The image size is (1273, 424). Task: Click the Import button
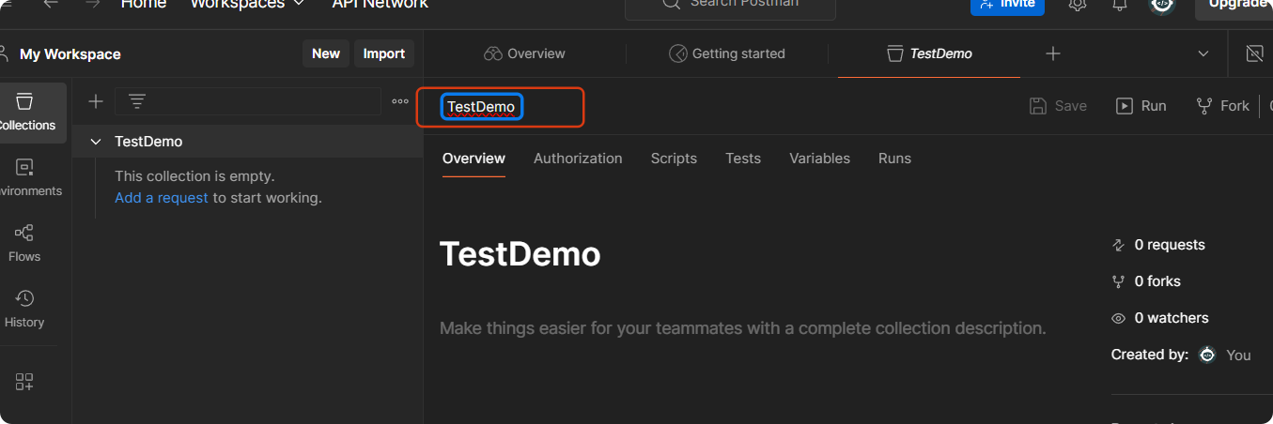point(384,53)
